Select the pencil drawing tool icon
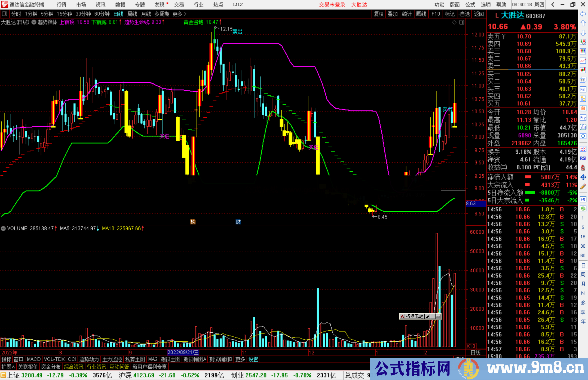Viewport: 588px width, 380px height. 583,187
